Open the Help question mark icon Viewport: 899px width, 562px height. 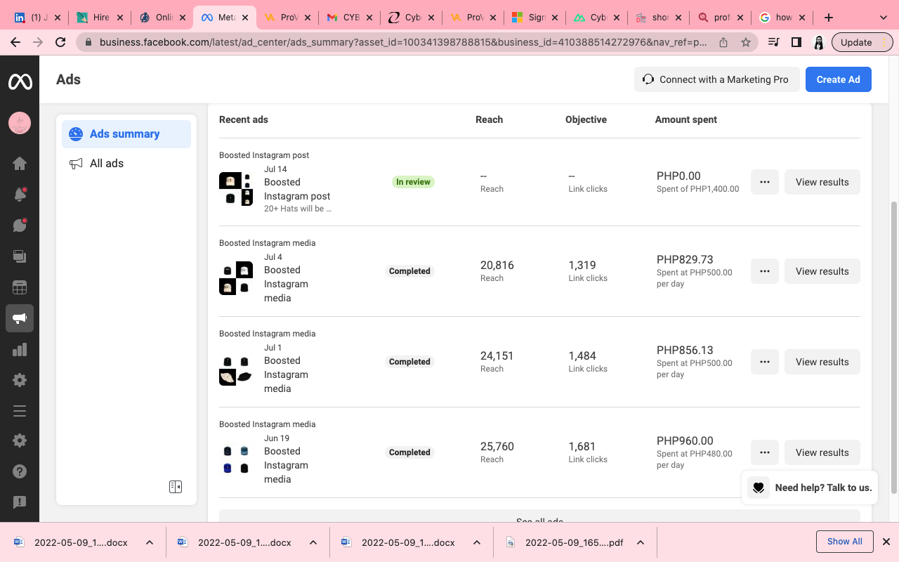coord(20,471)
